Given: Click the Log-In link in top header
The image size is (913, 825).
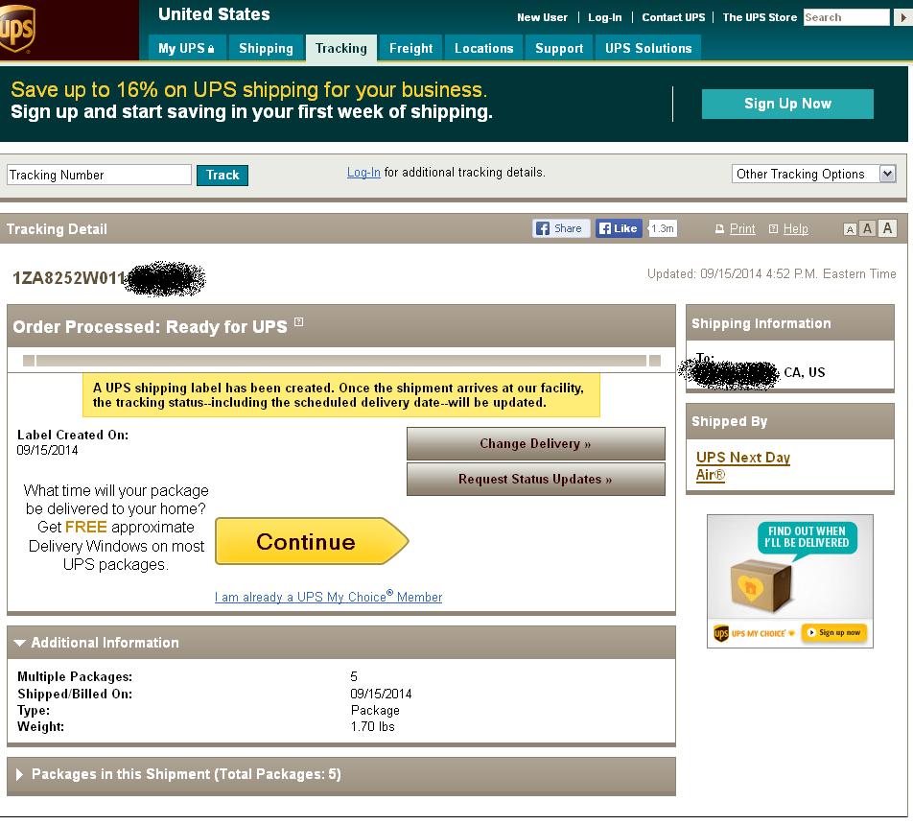Looking at the screenshot, I should [x=605, y=17].
